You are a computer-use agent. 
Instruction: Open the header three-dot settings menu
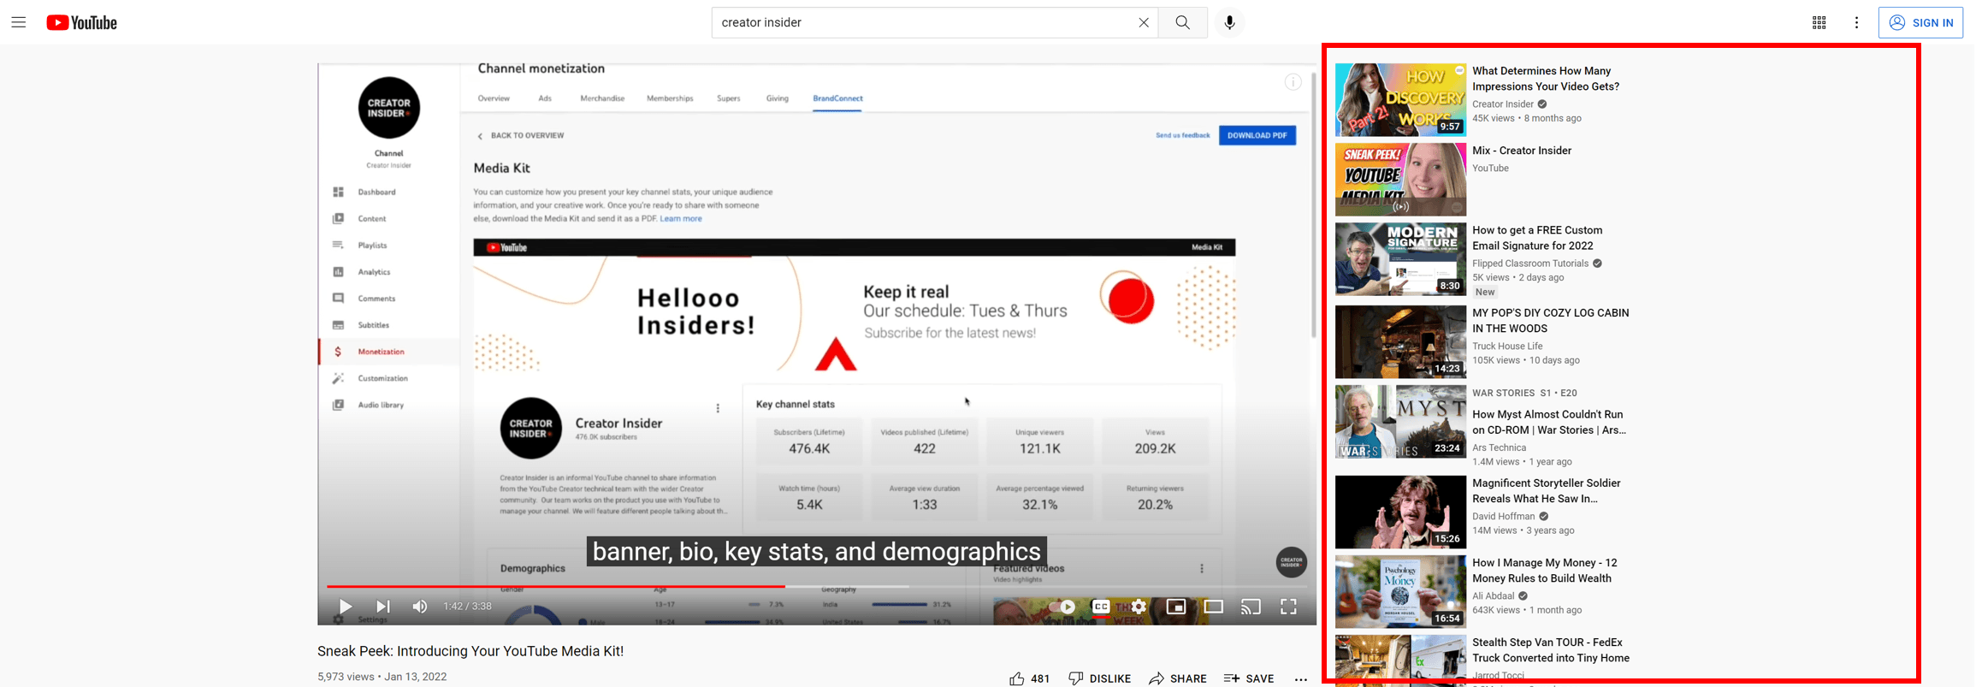click(x=1856, y=22)
